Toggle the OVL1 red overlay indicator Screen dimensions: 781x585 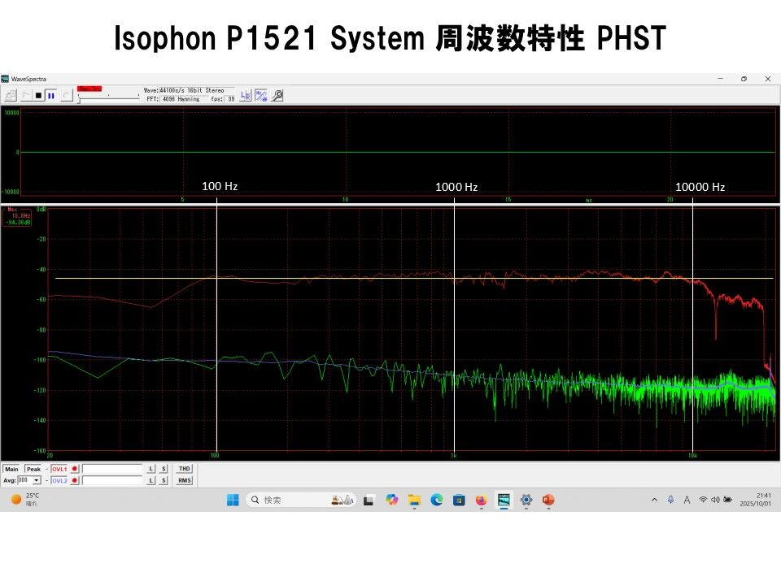(x=75, y=469)
